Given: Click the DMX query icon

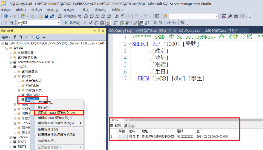Looking at the screenshot, I should coord(97,16).
